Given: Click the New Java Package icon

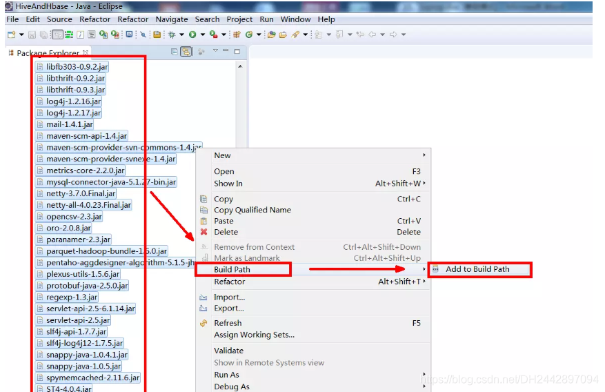Looking at the screenshot, I should click(237, 35).
